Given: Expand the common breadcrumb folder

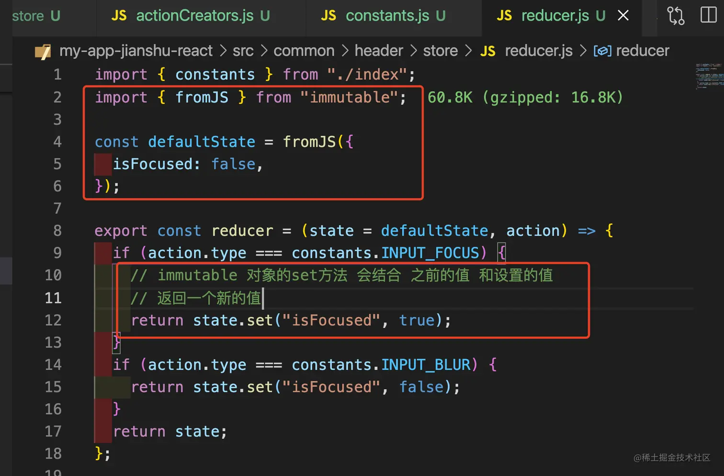Looking at the screenshot, I should (304, 51).
